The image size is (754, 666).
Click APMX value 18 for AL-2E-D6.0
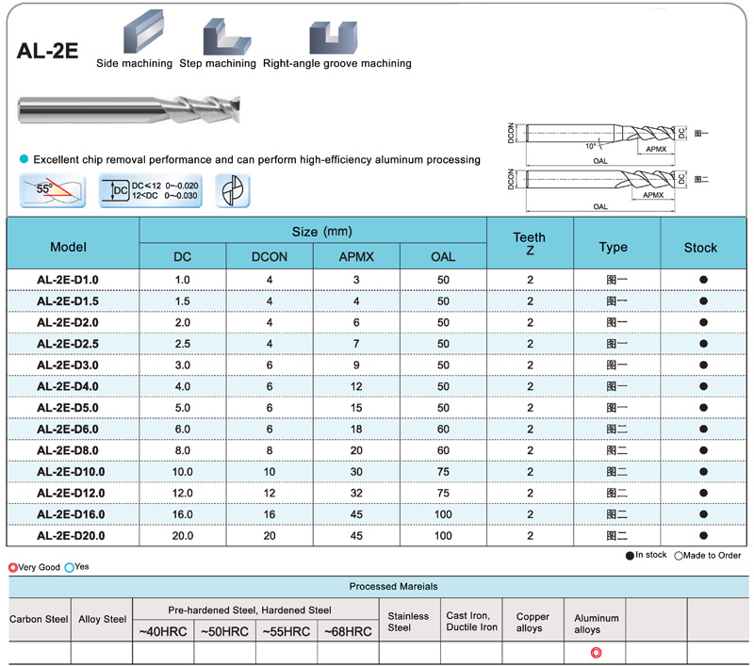pos(356,430)
